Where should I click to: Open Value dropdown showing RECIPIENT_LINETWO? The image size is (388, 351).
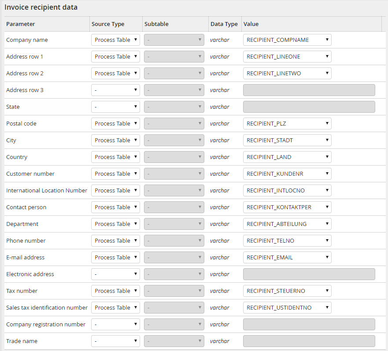(287, 73)
